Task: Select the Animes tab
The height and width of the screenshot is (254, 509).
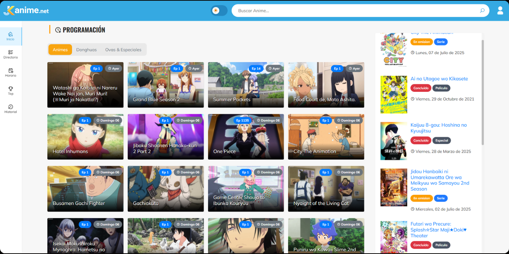Action: [60, 50]
